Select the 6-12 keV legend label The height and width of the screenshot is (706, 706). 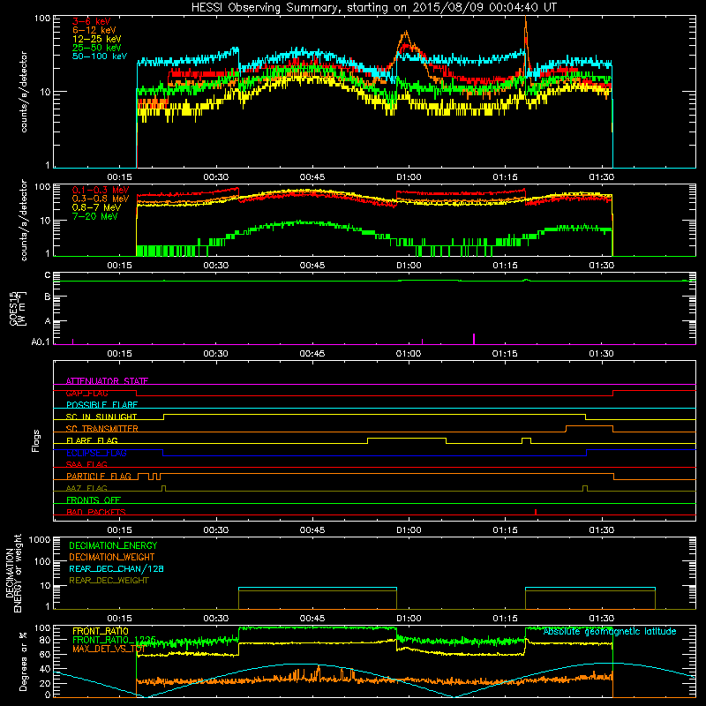coord(94,30)
